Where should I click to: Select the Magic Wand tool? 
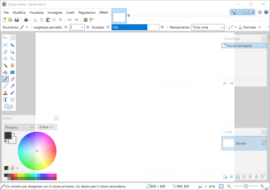[5, 65]
